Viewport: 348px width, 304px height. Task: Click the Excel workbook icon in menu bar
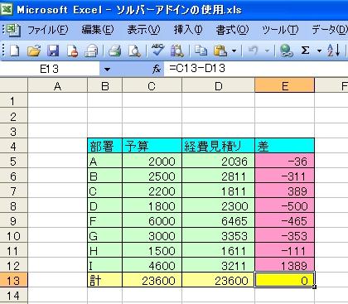[x=13, y=30]
